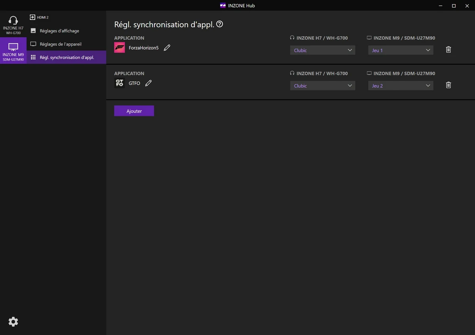This screenshot has height=335, width=475.
Task: Open Réglages de l'appareil menu item
Action: click(66, 44)
